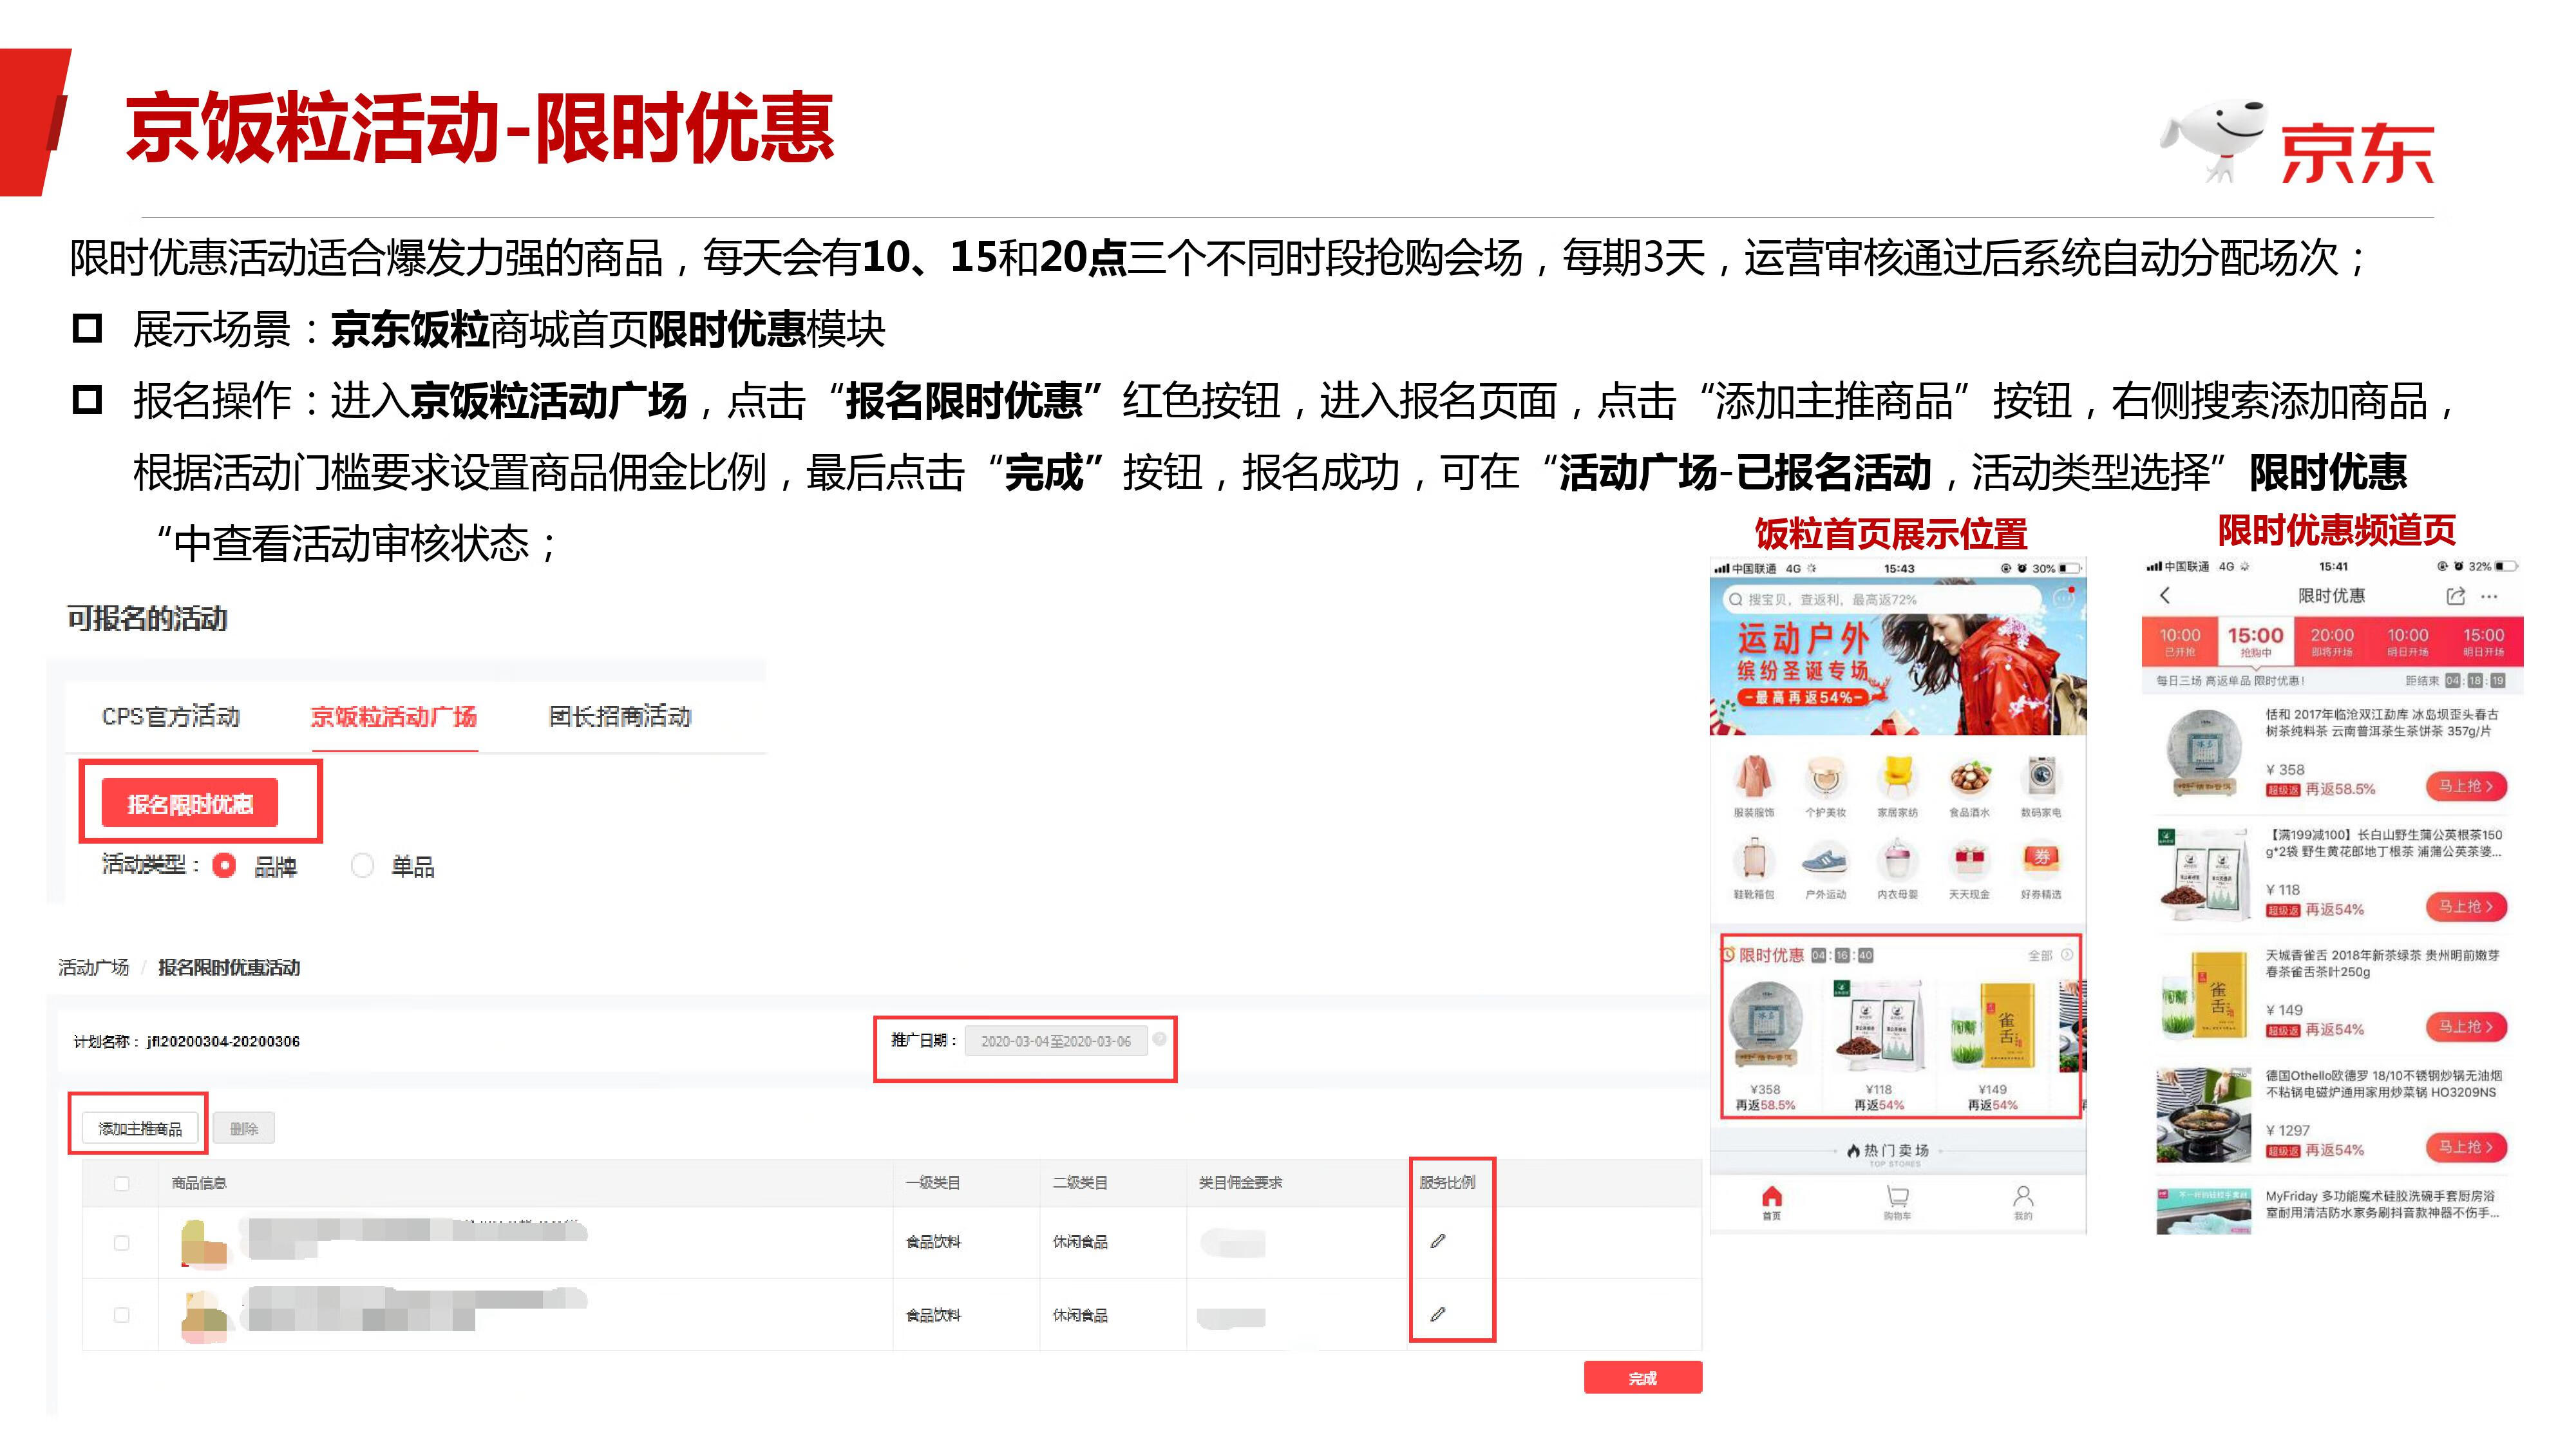Select the 单品 activity type radio
This screenshot has width=2576, height=1449.
point(362,865)
